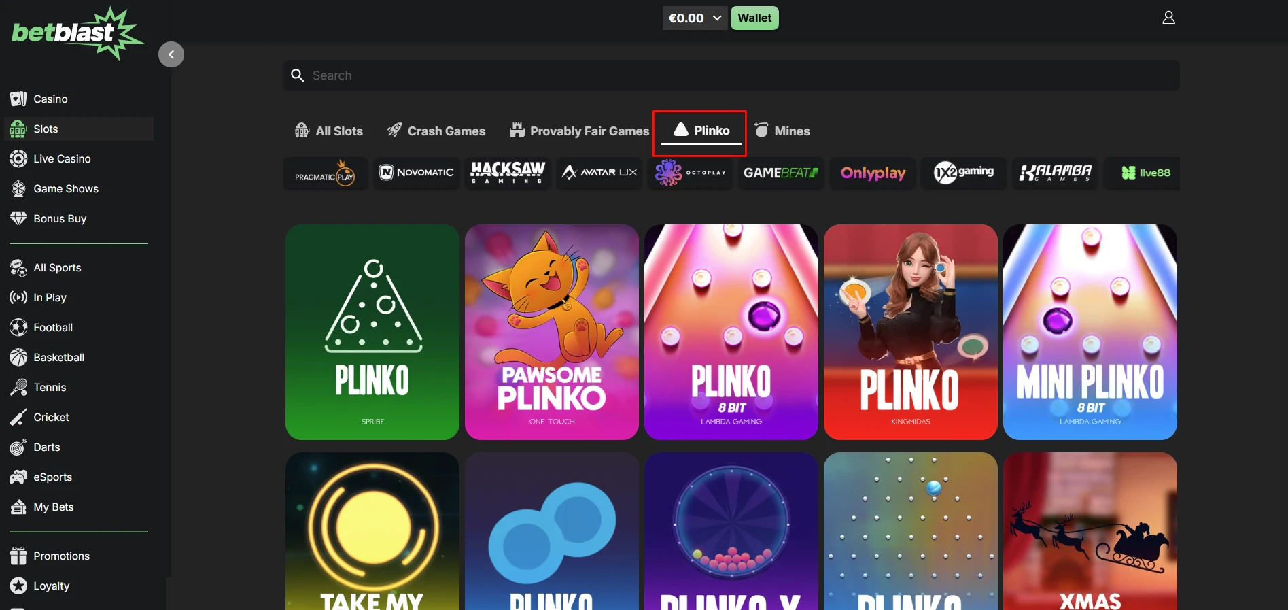Switch to Provably Fair Games tab

(x=580, y=131)
